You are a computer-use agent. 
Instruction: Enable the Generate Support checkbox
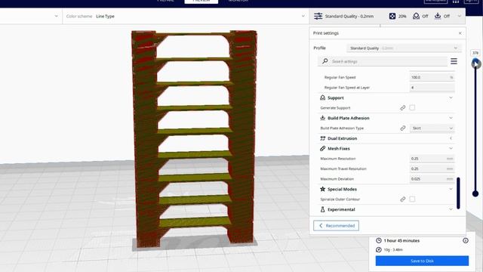412,107
